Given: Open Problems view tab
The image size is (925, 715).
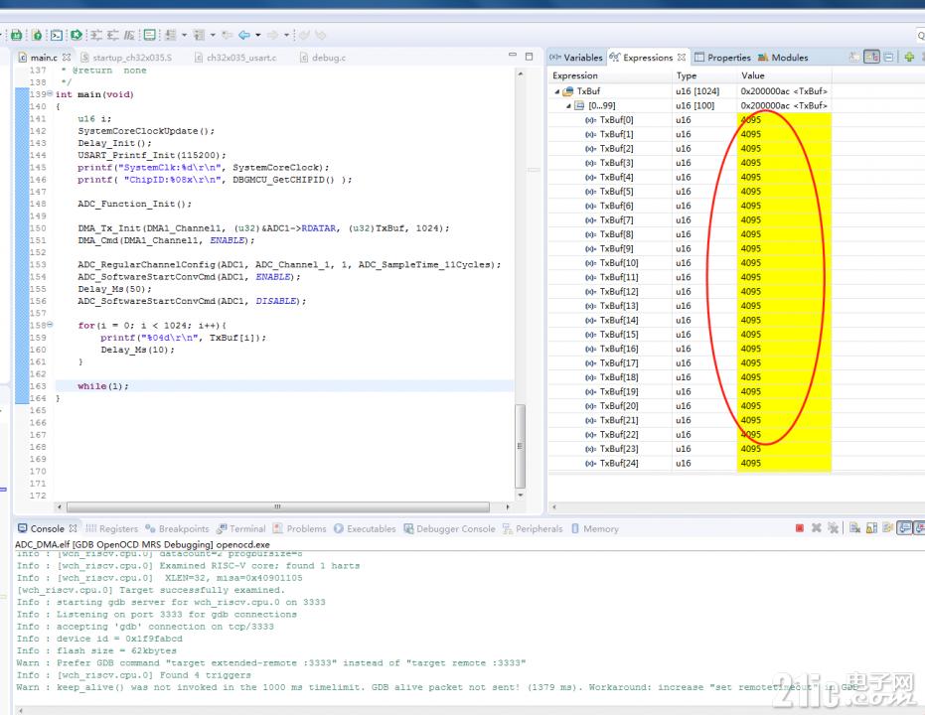Looking at the screenshot, I should pos(299,528).
